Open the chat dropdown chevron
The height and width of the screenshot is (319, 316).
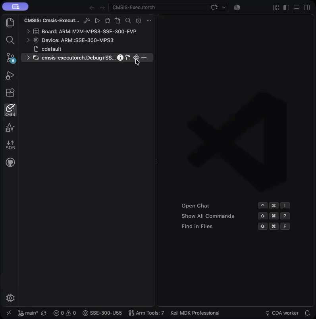224,8
